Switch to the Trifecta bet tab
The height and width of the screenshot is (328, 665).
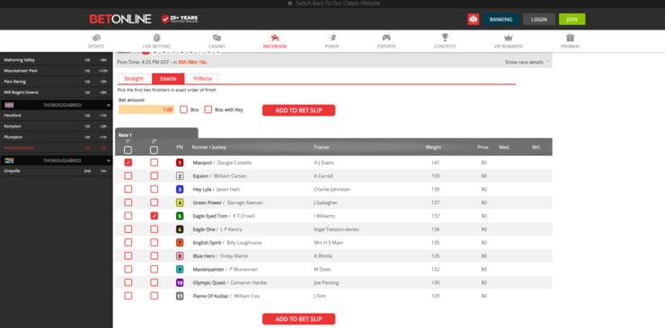coord(202,79)
